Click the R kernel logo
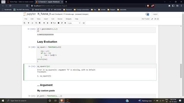 point(147,14)
